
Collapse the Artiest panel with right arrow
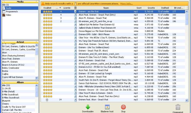[37, 42]
